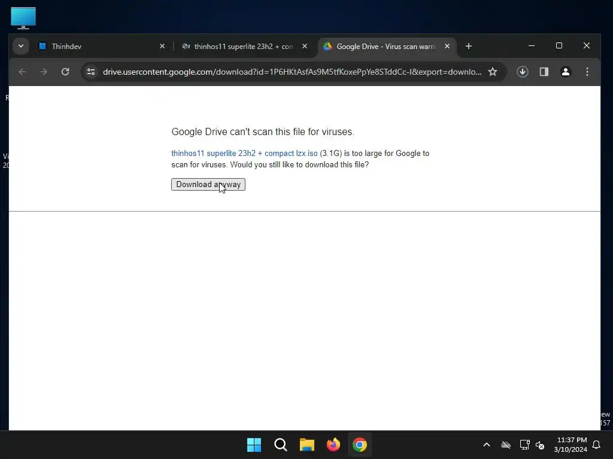Screen dimensions: 613x459
Task: Reload the current page
Action: pos(65,72)
